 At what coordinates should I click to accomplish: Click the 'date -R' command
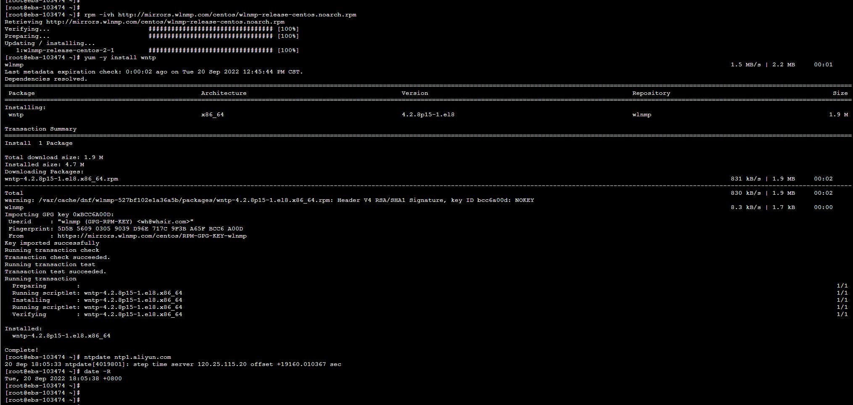97,371
